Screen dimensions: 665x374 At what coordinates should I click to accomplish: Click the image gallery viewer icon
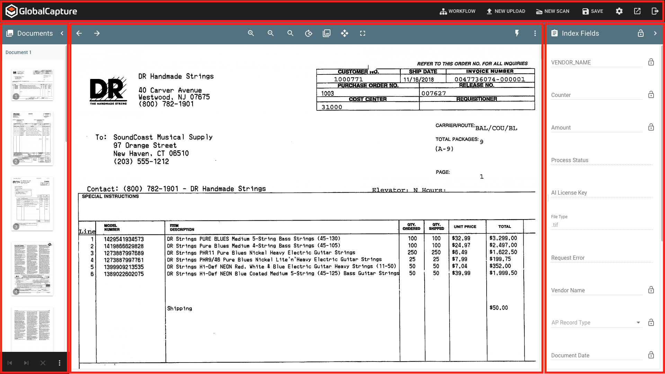327,33
